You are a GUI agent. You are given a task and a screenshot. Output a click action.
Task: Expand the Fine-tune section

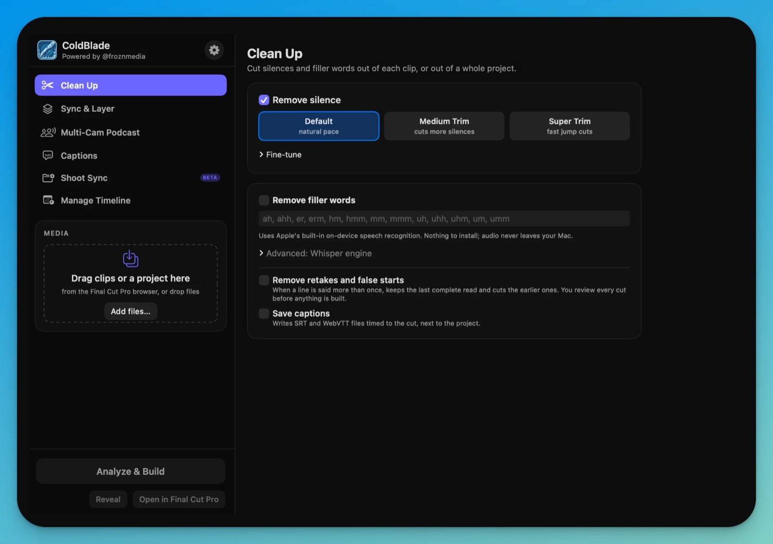tap(280, 155)
